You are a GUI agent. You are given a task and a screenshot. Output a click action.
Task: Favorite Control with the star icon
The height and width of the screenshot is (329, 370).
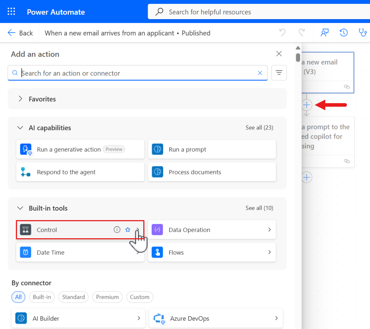128,230
